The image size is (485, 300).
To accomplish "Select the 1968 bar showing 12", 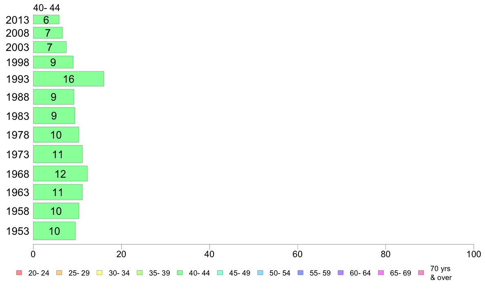I will (60, 174).
